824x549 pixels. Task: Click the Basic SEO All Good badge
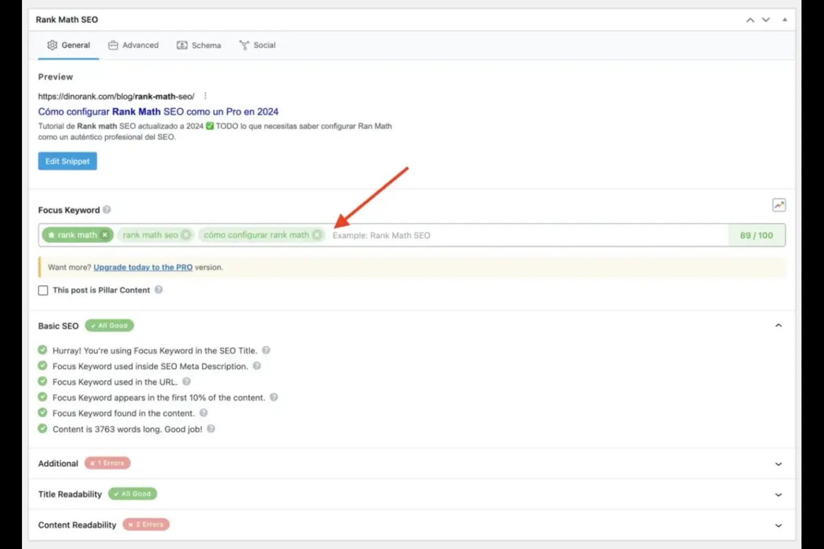109,326
